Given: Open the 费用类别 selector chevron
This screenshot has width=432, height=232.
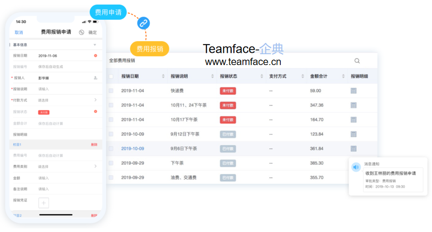Looking at the screenshot, I should (95, 167).
